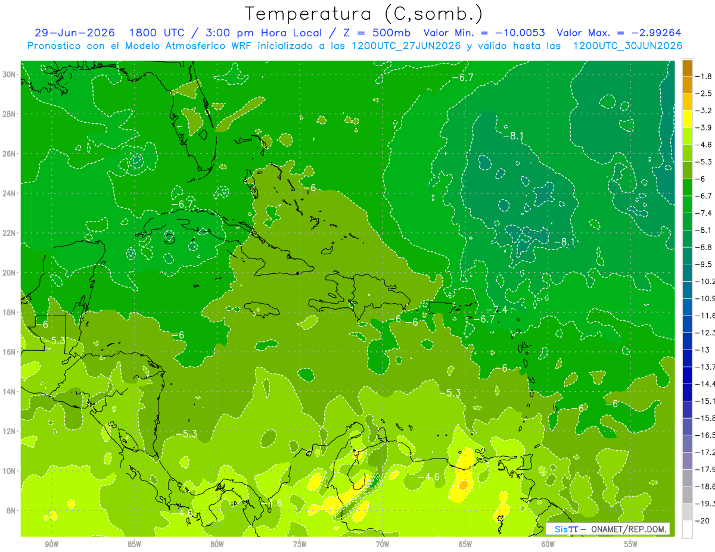Screen dimensions: 715x552
Task: Click the 90W longitude axis label
Action: (x=51, y=544)
